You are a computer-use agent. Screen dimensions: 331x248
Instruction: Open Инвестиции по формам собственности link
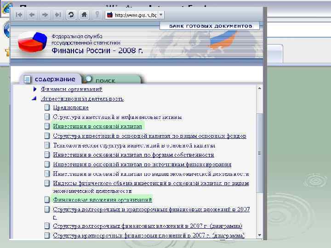(x=133, y=155)
